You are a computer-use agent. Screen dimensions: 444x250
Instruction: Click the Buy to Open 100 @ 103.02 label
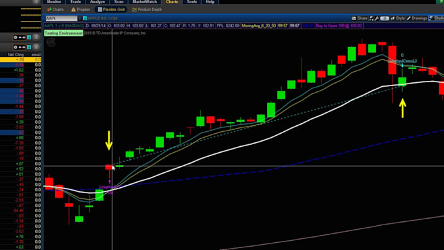point(339,25)
